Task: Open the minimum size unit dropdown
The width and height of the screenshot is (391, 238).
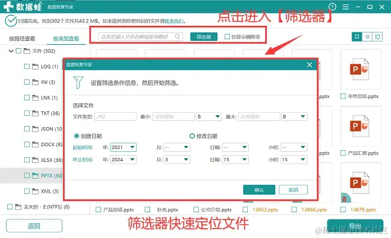Action: 209,116
